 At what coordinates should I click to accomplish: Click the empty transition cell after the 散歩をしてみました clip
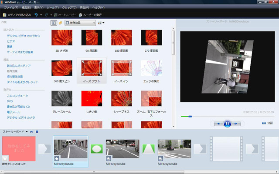[44, 149]
